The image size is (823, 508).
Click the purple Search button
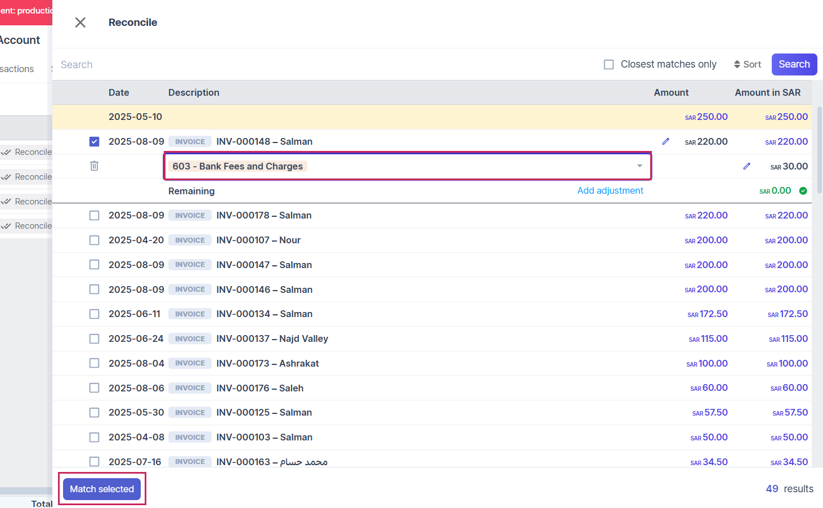tap(794, 65)
